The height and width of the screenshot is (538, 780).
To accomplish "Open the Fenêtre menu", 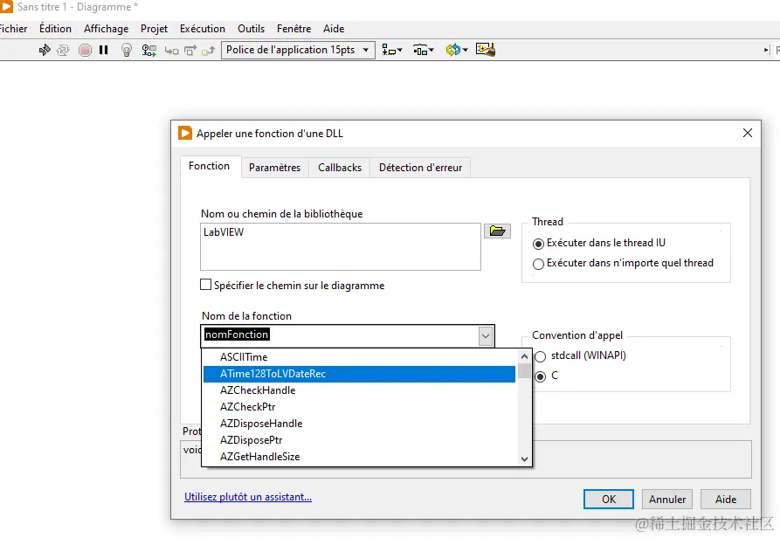I will [x=294, y=29].
